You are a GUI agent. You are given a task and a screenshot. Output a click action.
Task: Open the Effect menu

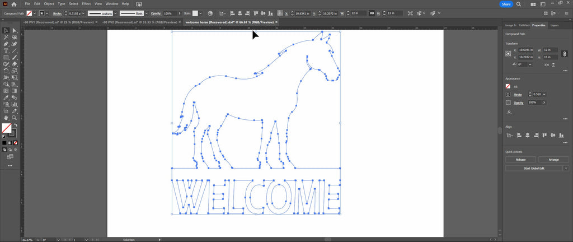[x=86, y=4]
